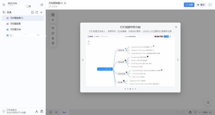Click the 已用容量 storage usage text
This screenshot has height=115, width=215.
click(12, 110)
